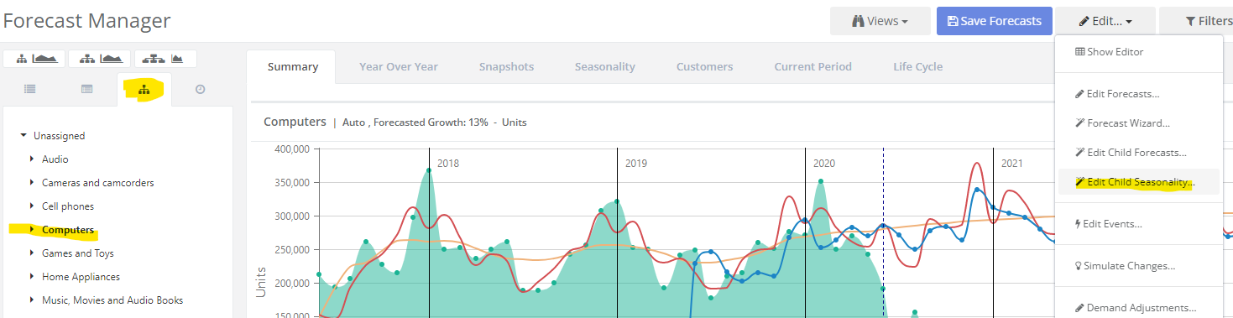Click the 2021 year marker label

point(1012,163)
